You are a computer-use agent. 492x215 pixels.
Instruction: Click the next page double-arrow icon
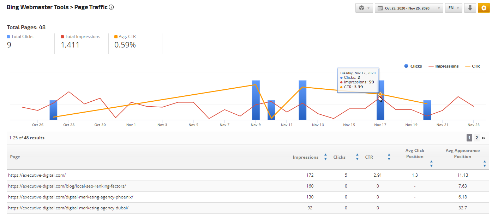484,138
